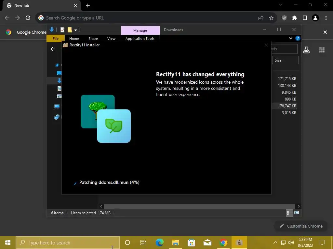
Task: Open uBlock shield extension icon
Action: click(284, 18)
